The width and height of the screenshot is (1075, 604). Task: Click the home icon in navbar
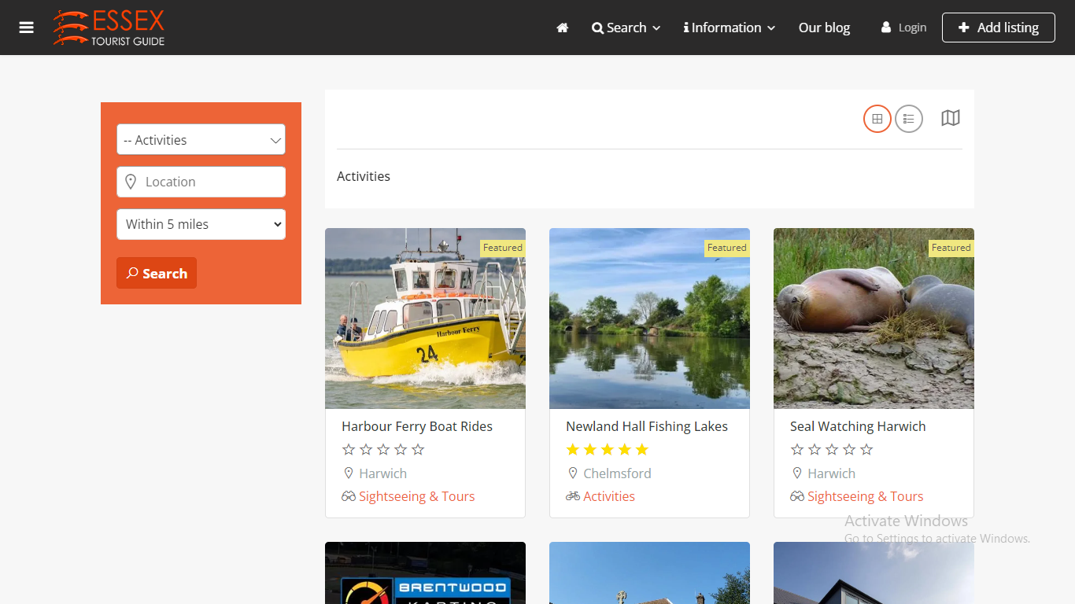[562, 28]
